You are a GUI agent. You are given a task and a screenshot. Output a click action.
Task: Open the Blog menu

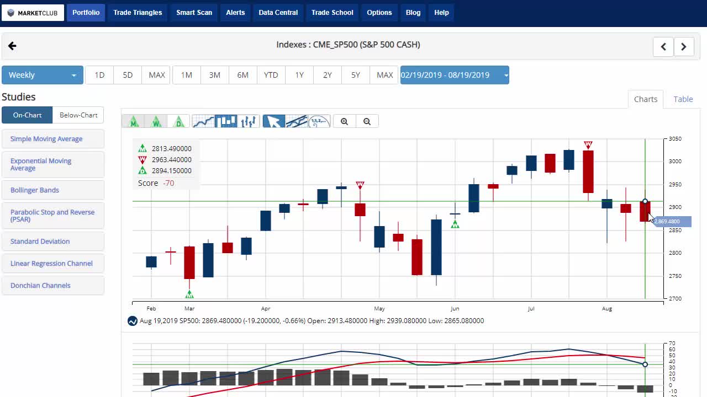point(413,13)
